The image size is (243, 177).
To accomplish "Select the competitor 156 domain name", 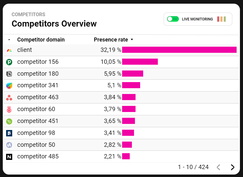I will [x=38, y=62].
